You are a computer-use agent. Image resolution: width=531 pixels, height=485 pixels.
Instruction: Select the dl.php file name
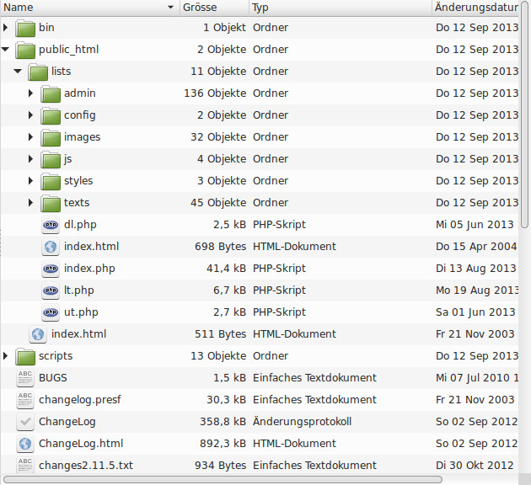pos(80,225)
